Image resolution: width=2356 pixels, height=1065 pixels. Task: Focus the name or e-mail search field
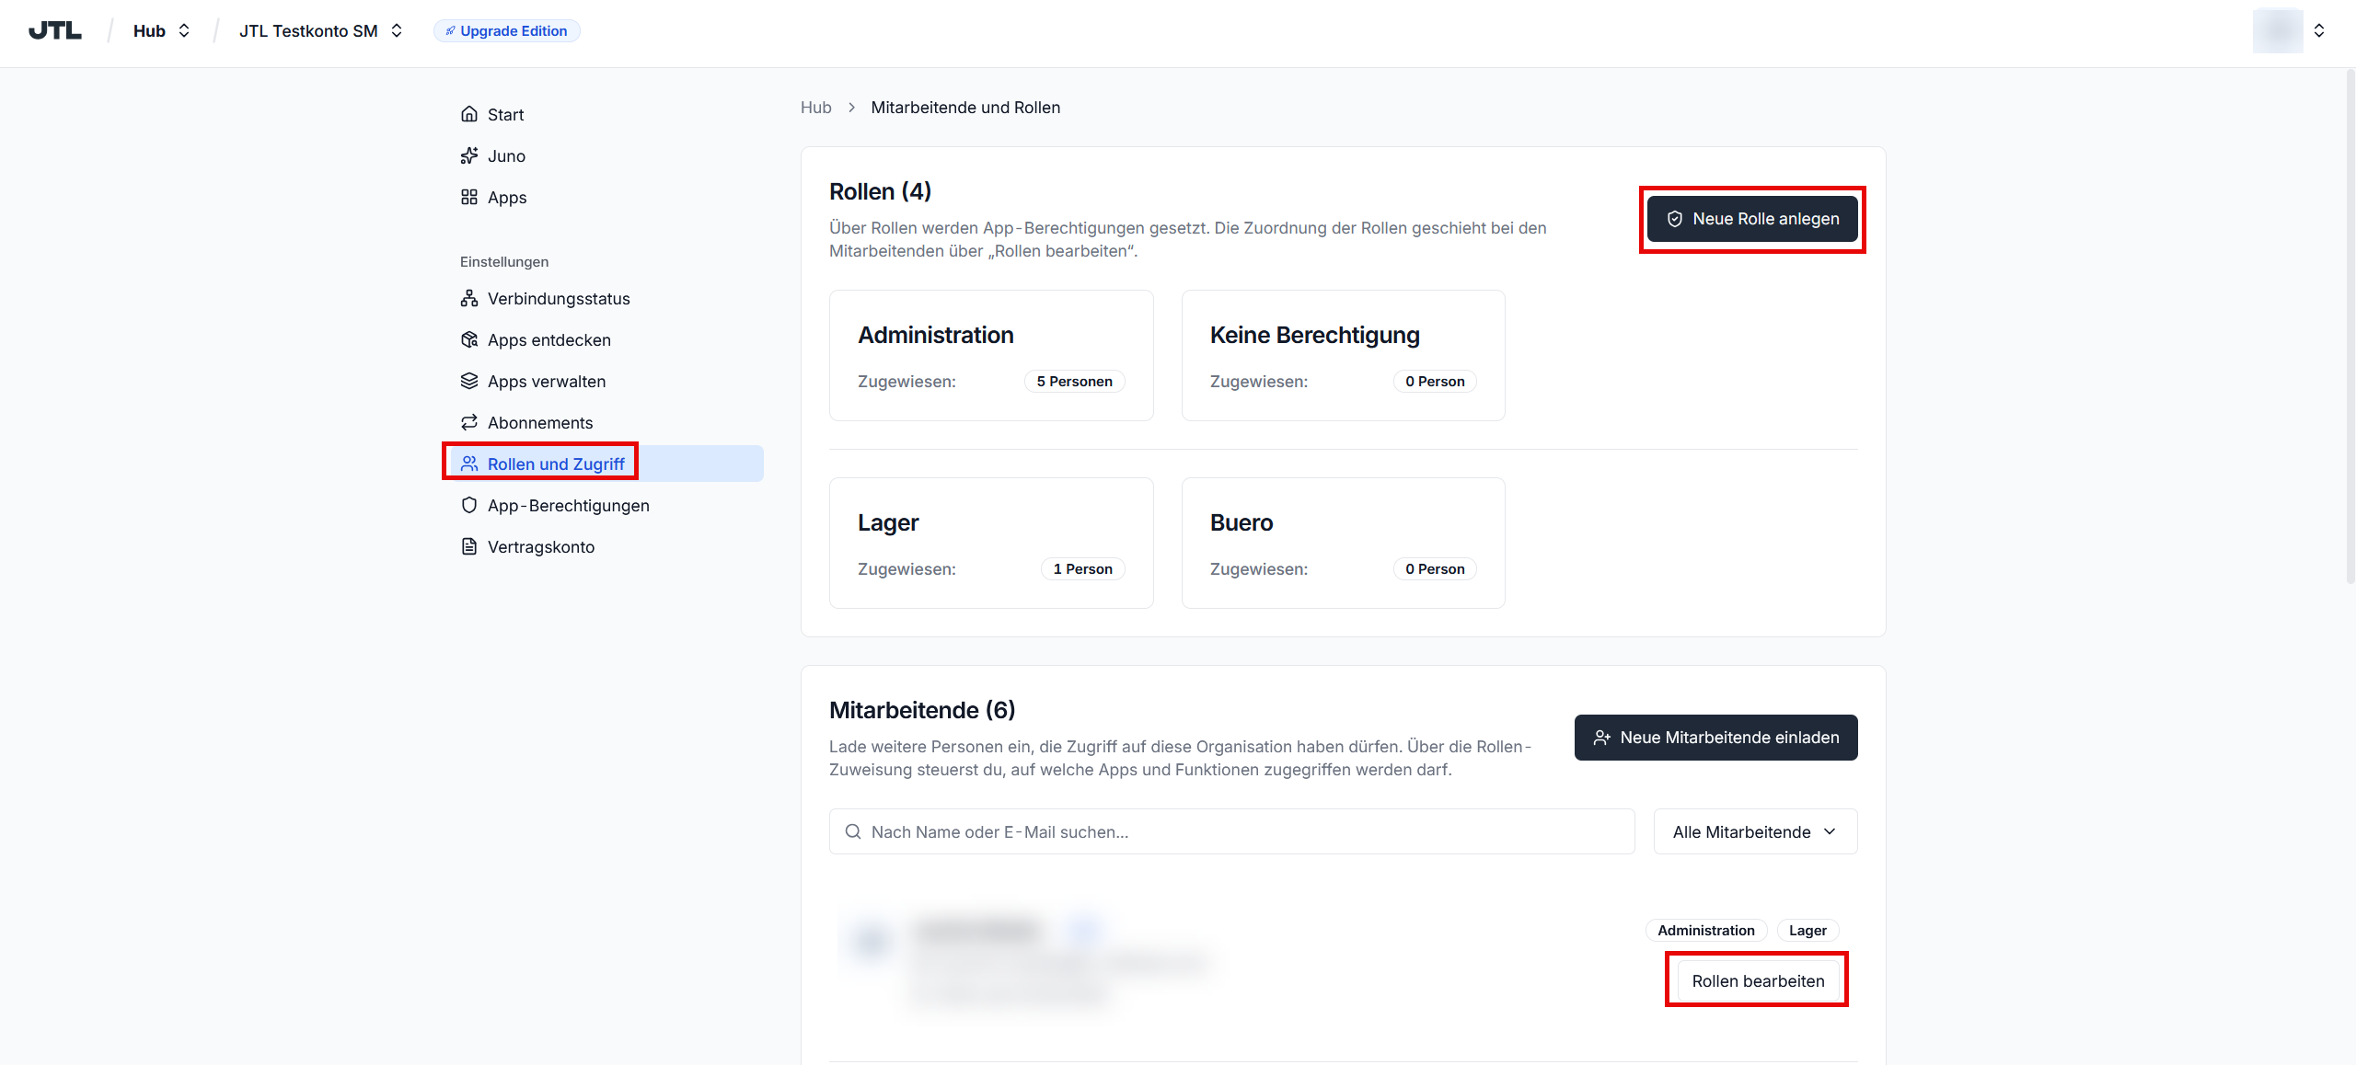pos(1231,831)
